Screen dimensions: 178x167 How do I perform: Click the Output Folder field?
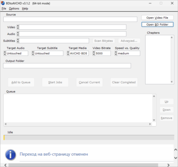click(67, 66)
